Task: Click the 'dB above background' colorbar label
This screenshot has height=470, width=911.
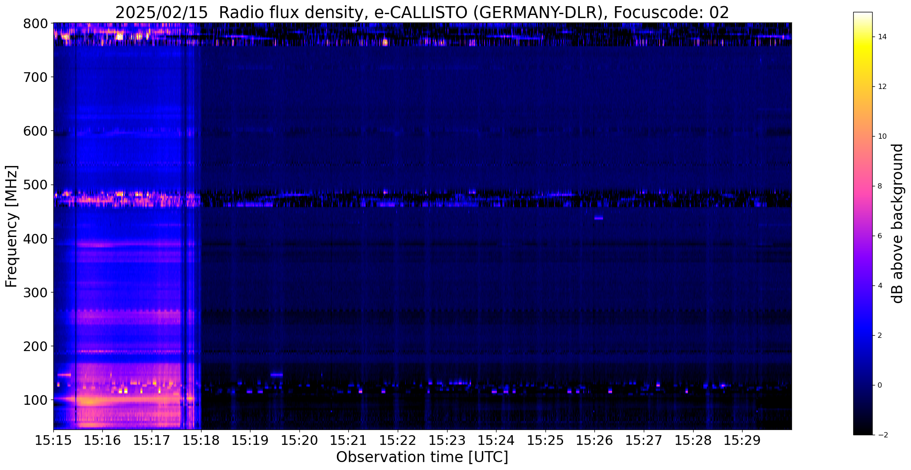Action: click(x=898, y=223)
